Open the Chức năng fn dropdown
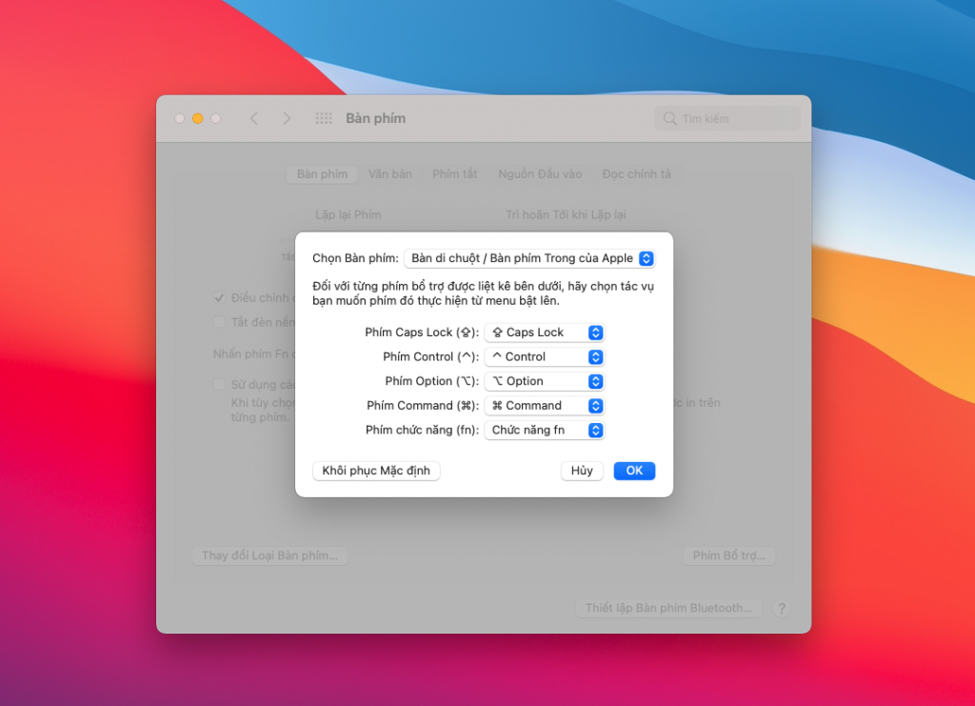Image resolution: width=975 pixels, height=706 pixels. [544, 430]
